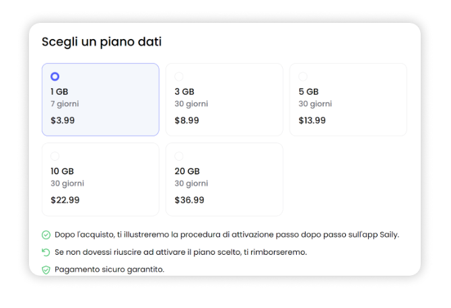Click the 'Pagamento sicuro garantito' text
This screenshot has width=451, height=308.
point(109,270)
